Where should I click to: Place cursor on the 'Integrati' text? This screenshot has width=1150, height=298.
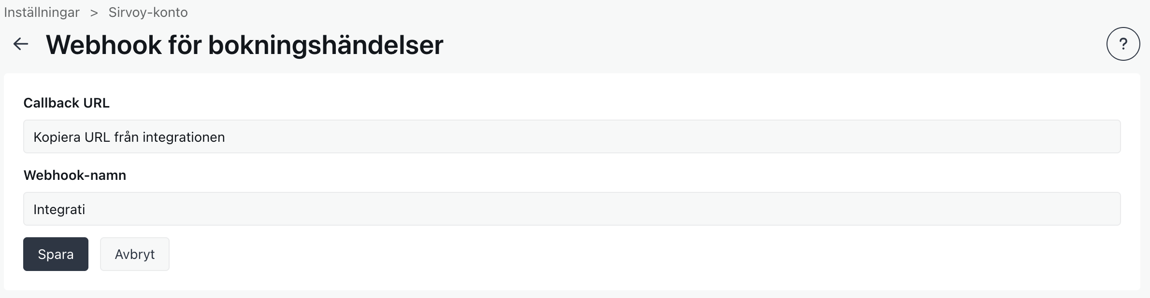click(x=59, y=209)
